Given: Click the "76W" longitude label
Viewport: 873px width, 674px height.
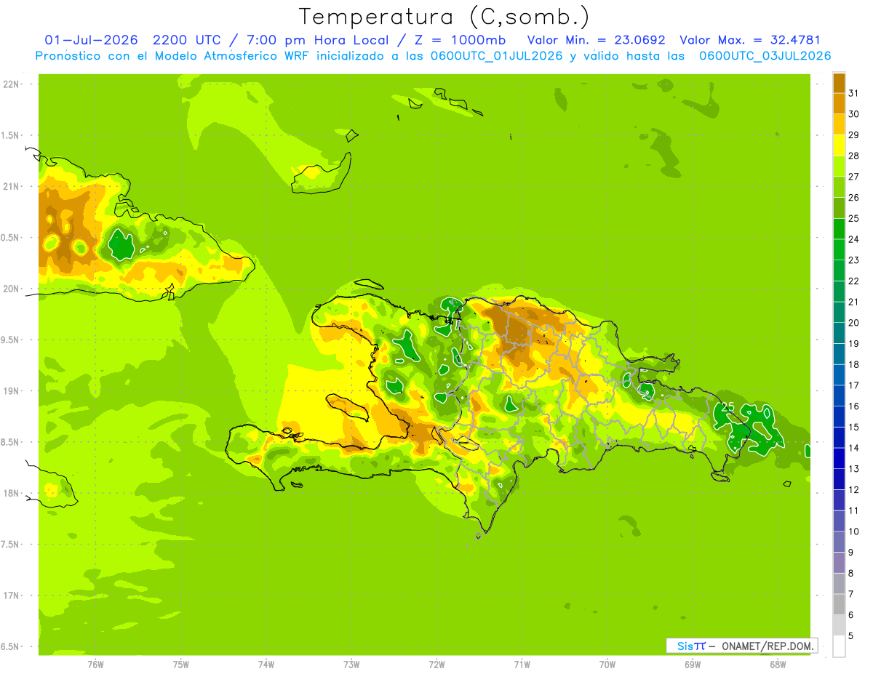Looking at the screenshot, I should pos(95,664).
